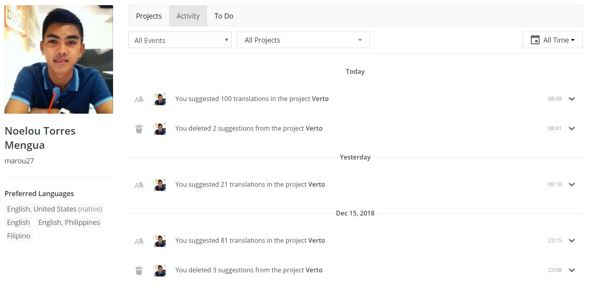
Task: Open the All Events dropdown
Action: pos(180,40)
